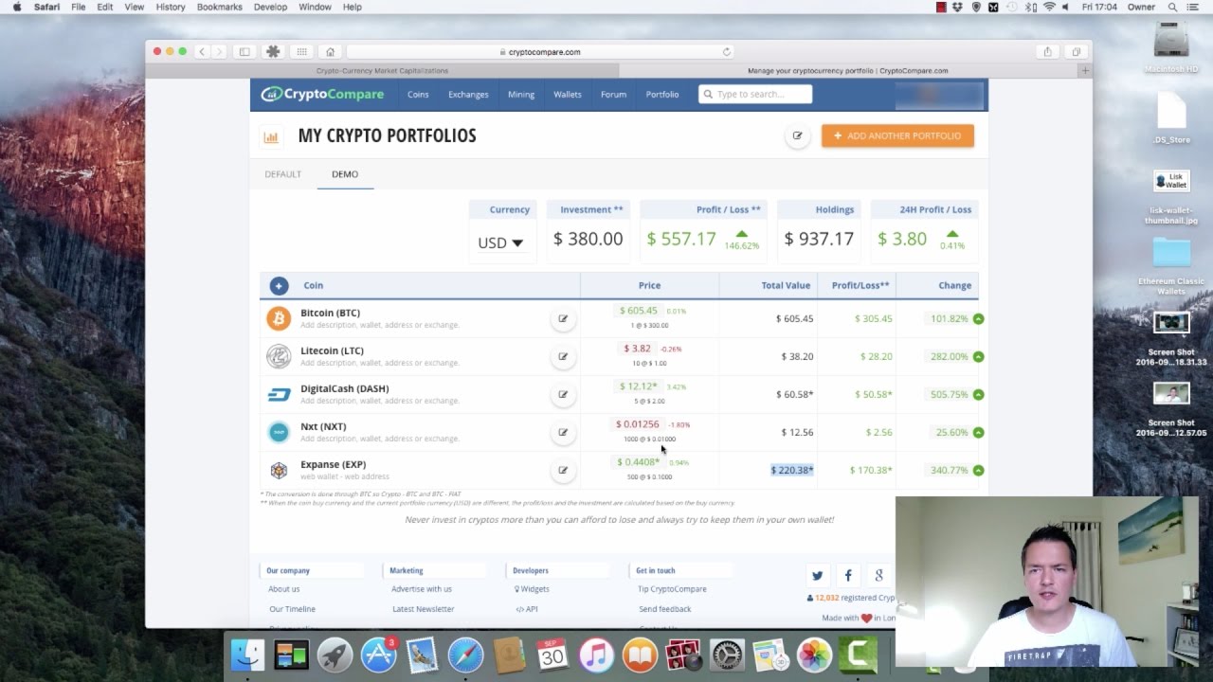Open the API developer link
The image size is (1213, 682).
(527, 609)
